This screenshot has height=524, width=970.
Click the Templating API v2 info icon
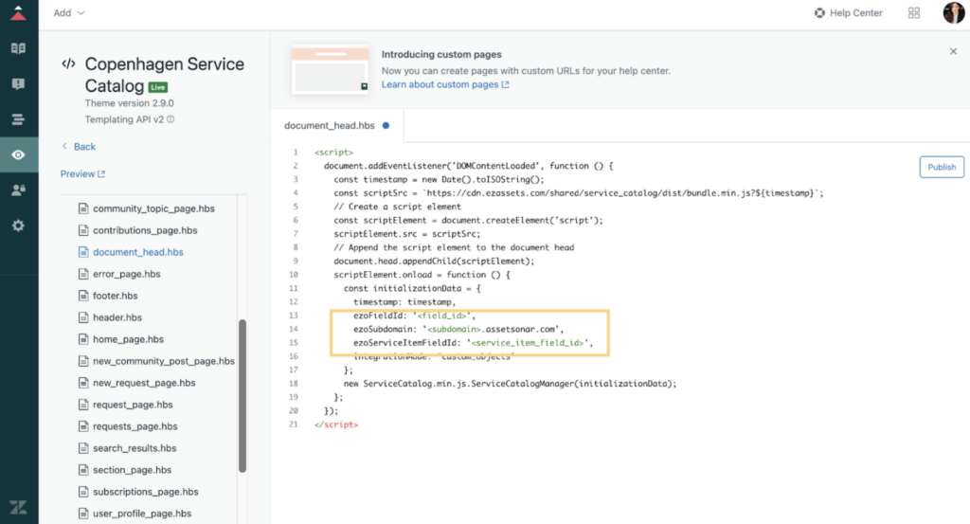coord(171,119)
